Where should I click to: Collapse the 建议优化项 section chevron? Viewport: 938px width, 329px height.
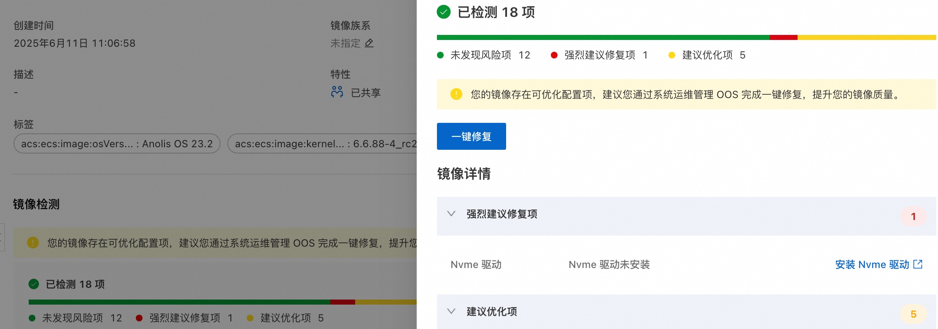tap(451, 311)
